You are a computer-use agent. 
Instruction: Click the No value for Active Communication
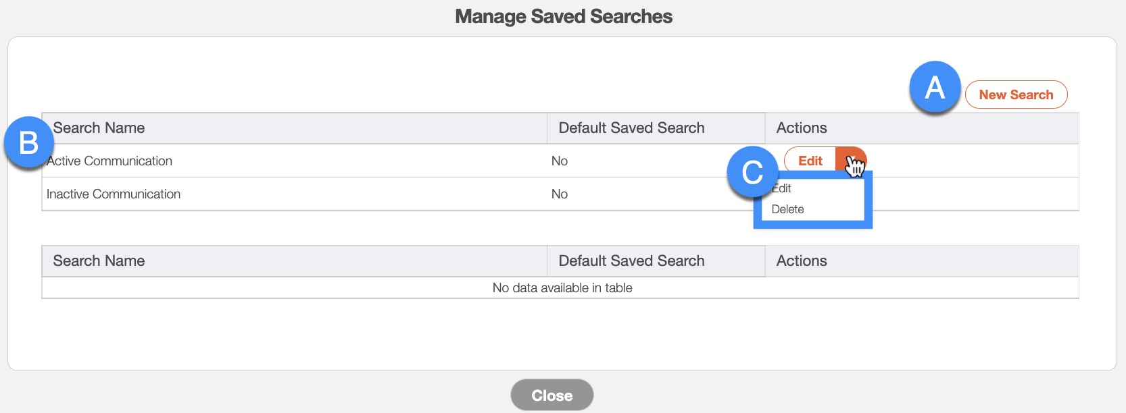click(x=560, y=161)
